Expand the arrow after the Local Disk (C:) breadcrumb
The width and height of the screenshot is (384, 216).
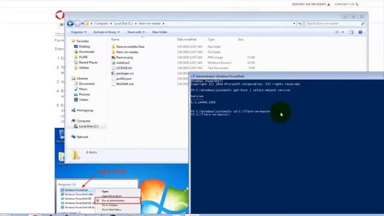coord(136,23)
